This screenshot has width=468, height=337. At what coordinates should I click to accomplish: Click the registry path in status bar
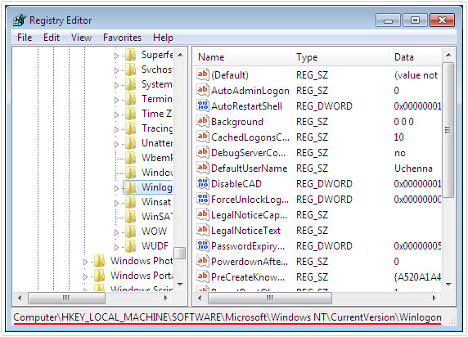pyautogui.click(x=227, y=317)
